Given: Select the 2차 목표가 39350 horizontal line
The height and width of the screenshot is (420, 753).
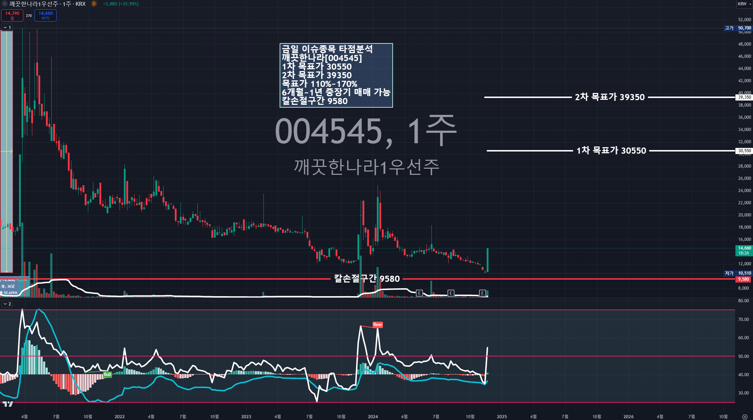Looking at the screenshot, I should pos(609,97).
